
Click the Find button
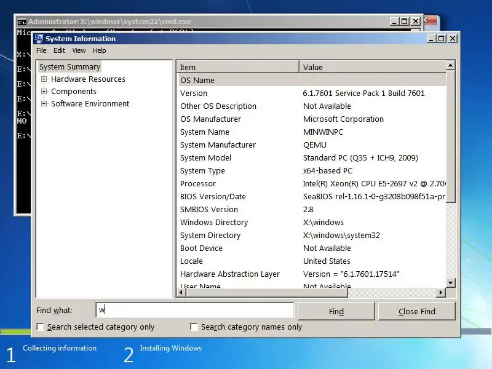(x=336, y=311)
